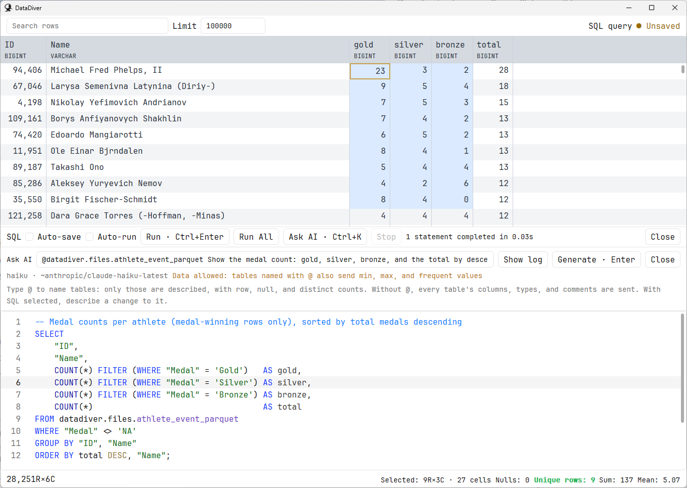Enable the Auto-run checkbox
Viewport: 687px width, 488px height.
[89, 237]
